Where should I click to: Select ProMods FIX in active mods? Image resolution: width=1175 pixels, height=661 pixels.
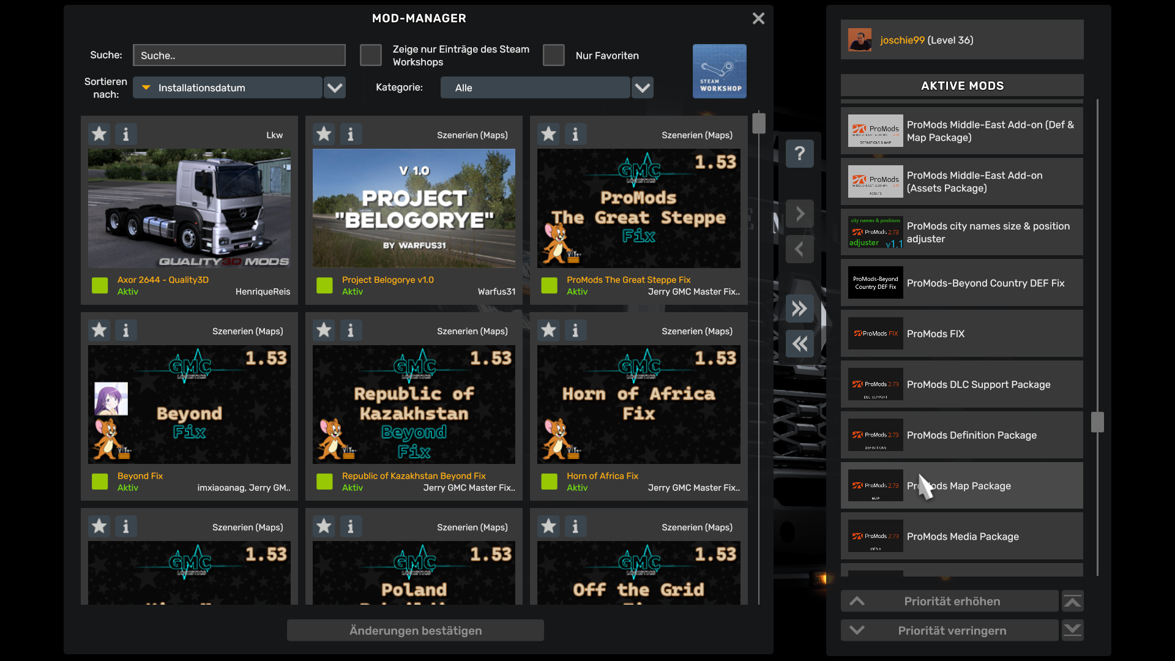pos(962,334)
